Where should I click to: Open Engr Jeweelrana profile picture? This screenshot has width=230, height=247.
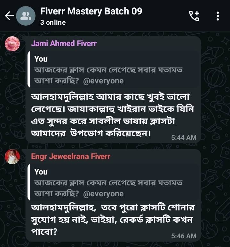click(x=12, y=157)
